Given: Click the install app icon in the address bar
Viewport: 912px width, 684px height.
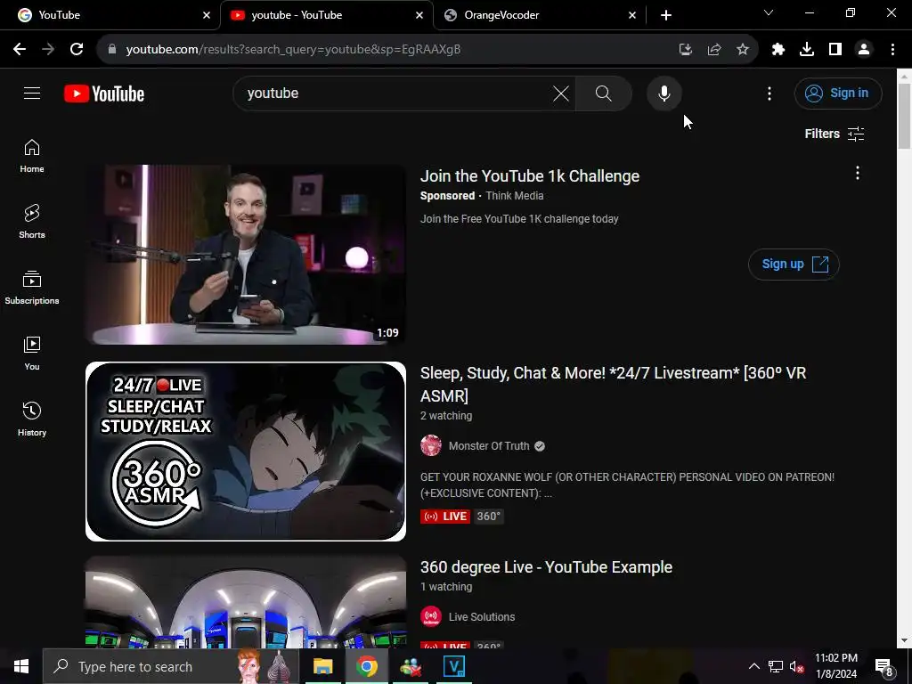Looking at the screenshot, I should (685, 50).
